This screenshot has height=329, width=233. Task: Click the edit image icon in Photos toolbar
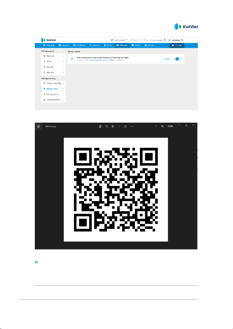coord(100,126)
